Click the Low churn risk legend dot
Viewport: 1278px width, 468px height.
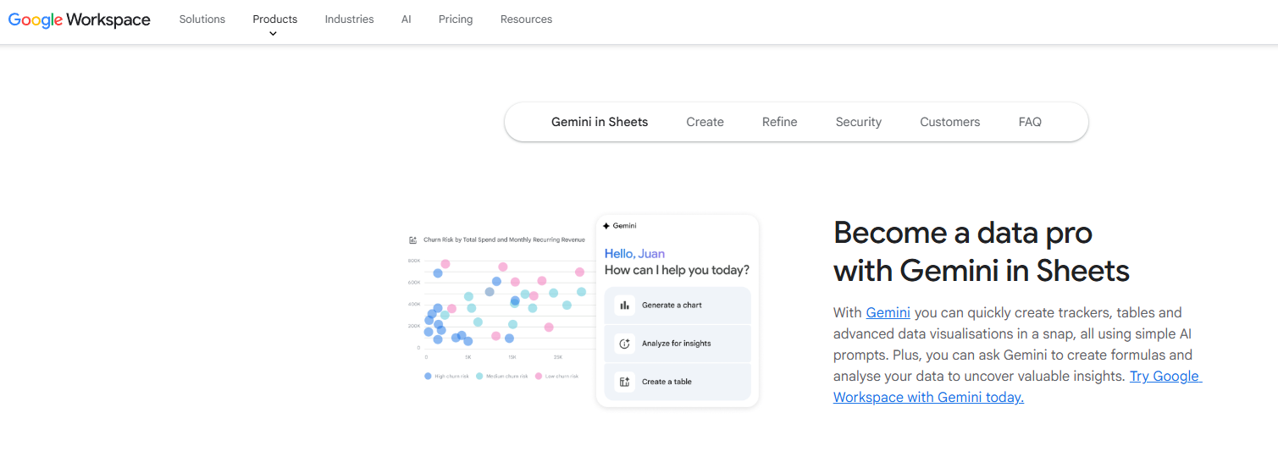pos(539,376)
